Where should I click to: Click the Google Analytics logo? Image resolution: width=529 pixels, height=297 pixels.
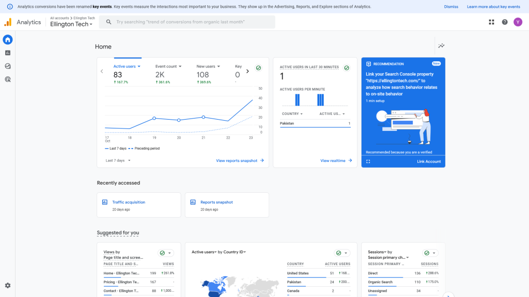[8, 22]
